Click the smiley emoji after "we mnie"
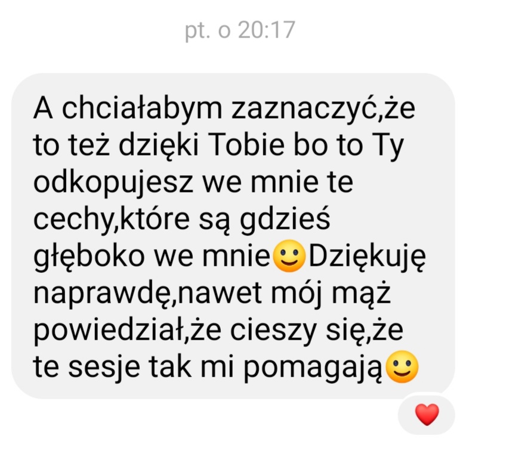The image size is (512, 457). [x=289, y=256]
